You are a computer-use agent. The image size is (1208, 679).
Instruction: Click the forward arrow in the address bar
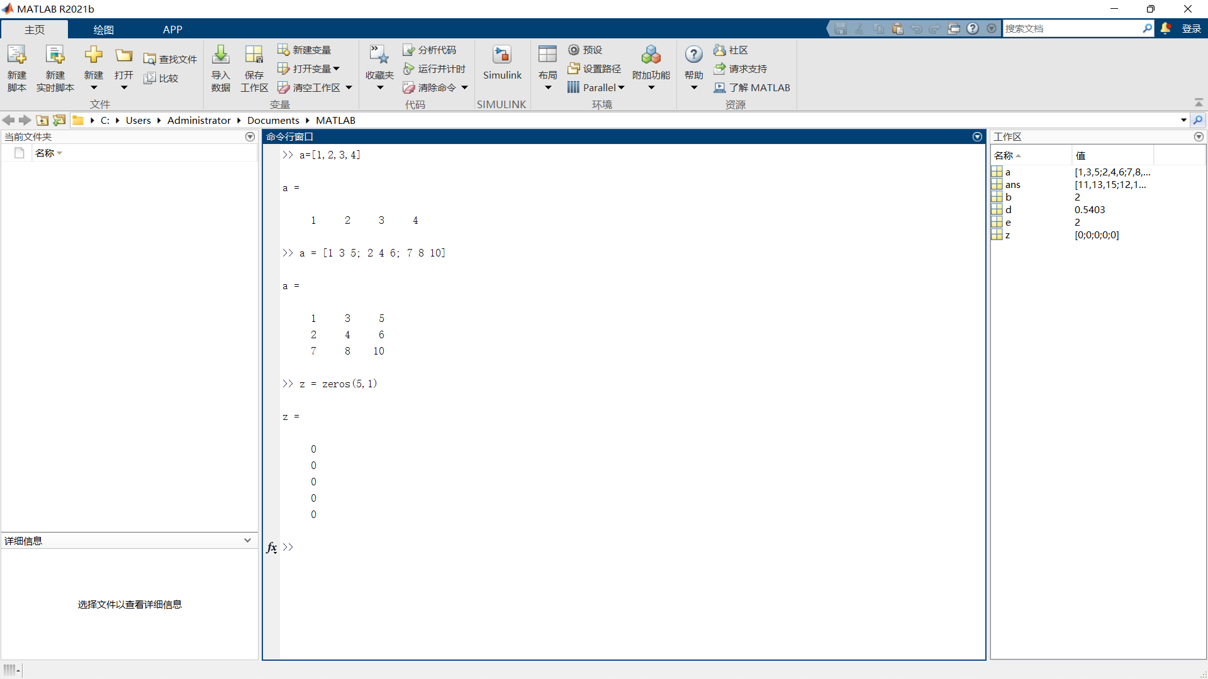25,120
